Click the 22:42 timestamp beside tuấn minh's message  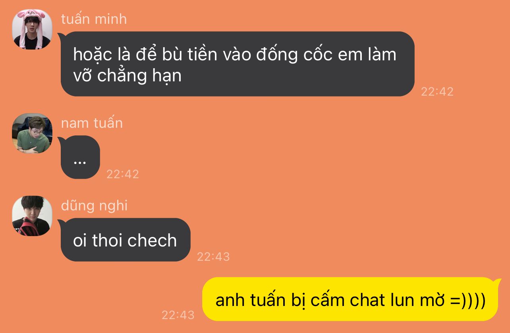(437, 92)
